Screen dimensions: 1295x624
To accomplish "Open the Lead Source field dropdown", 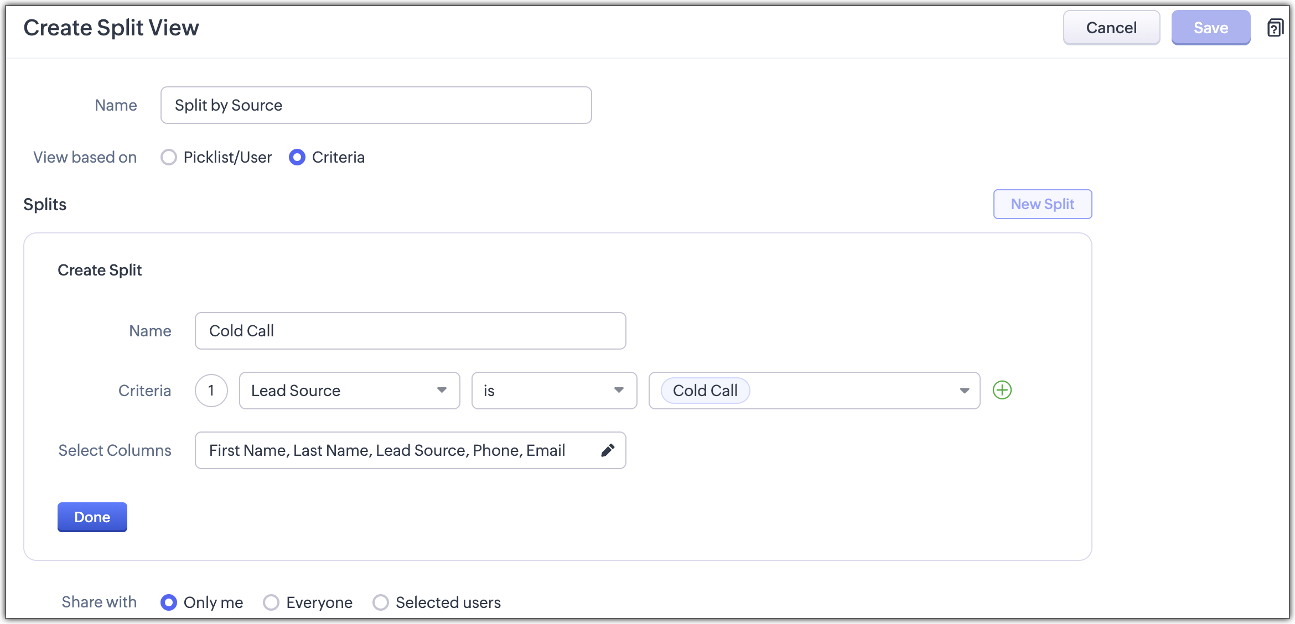I will [349, 391].
